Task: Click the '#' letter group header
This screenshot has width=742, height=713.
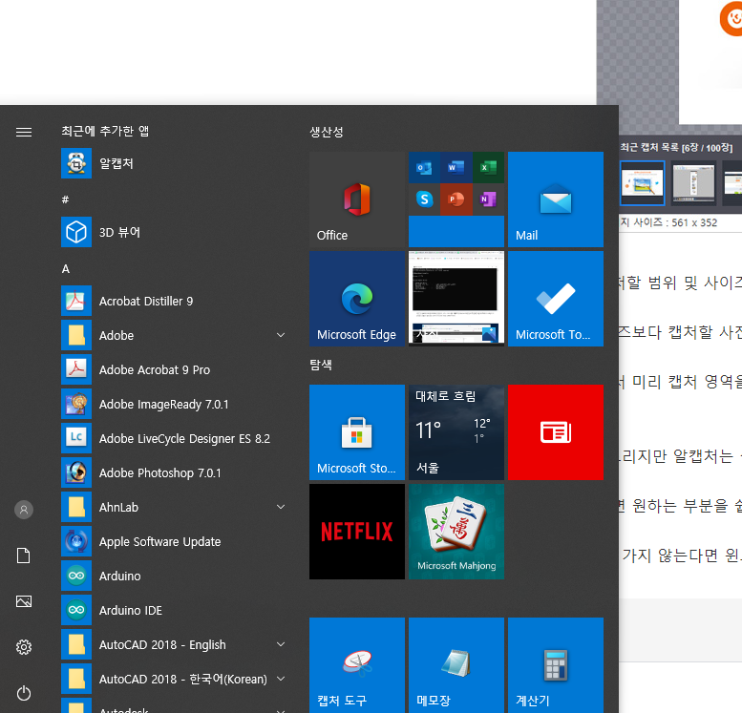Action: 66,199
